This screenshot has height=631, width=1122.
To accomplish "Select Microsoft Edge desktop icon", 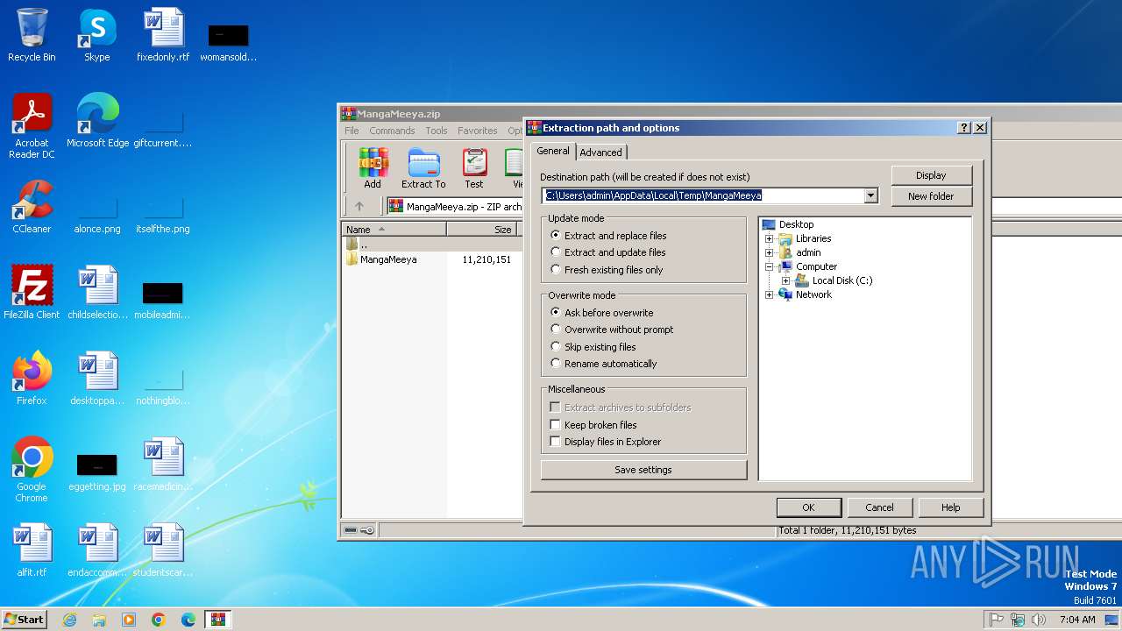I will tap(97, 121).
